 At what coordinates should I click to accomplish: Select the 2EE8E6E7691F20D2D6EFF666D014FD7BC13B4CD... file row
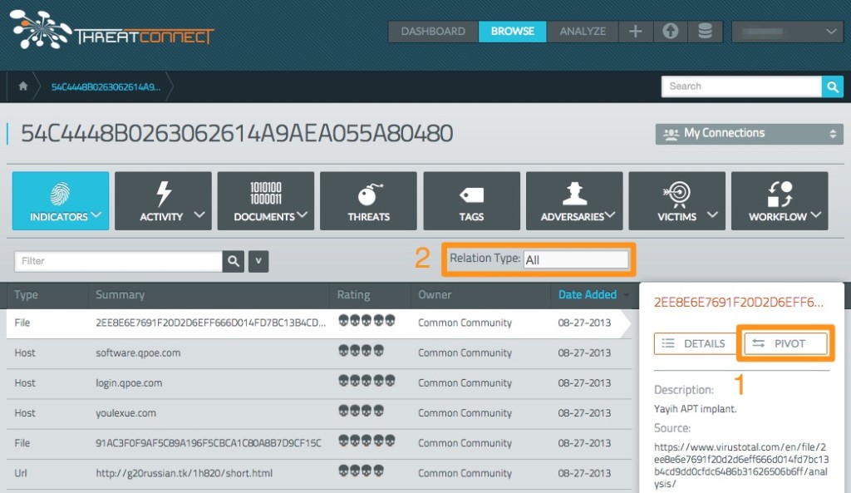(x=318, y=323)
